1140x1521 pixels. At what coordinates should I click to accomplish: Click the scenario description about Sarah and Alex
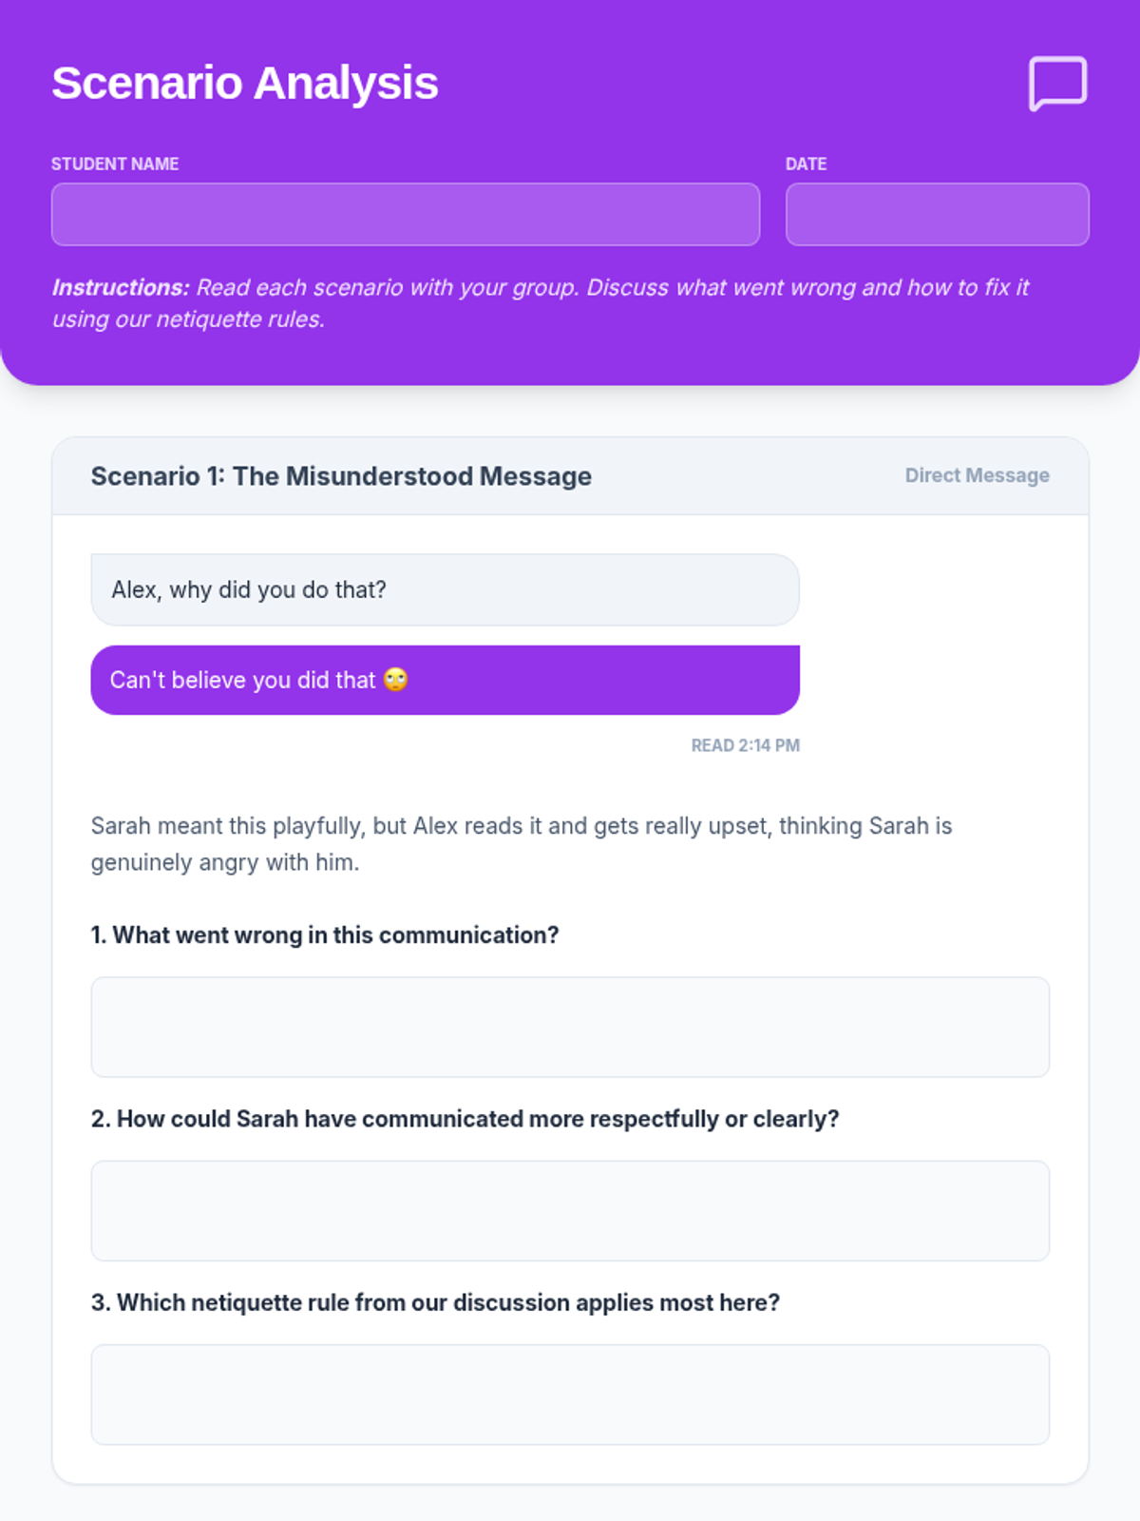(521, 843)
